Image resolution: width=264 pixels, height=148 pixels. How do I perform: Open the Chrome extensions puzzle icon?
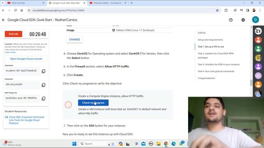pos(226,10)
